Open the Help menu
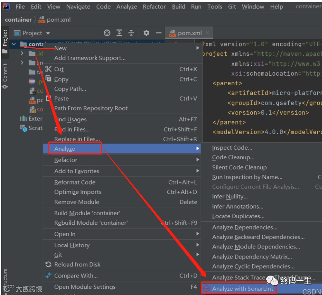The width and height of the screenshot is (322, 295). [276, 7]
